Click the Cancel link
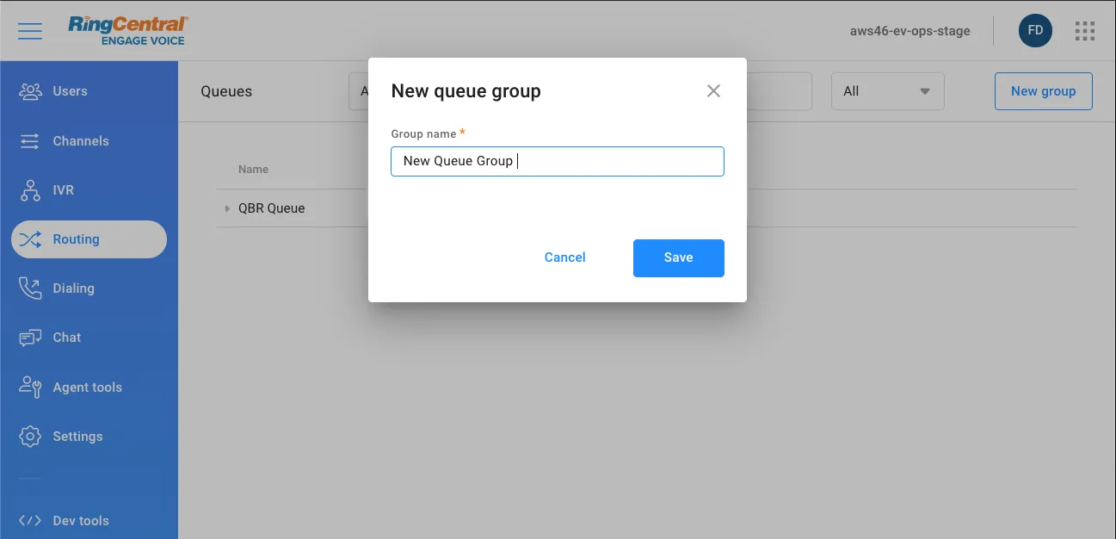Viewport: 1116px width, 539px height. (x=564, y=257)
